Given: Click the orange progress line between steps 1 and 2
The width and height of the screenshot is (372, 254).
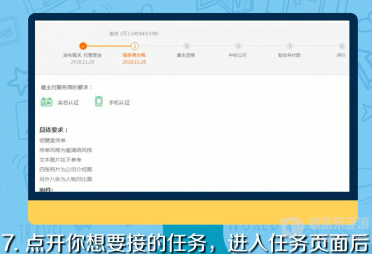Looking at the screenshot, I should click(109, 46).
